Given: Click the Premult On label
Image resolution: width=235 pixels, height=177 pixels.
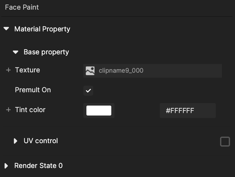Looking at the screenshot, I should 33,90.
